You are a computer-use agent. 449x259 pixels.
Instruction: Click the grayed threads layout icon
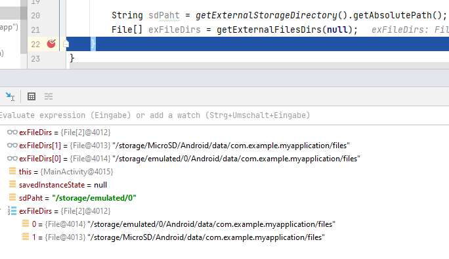click(49, 96)
